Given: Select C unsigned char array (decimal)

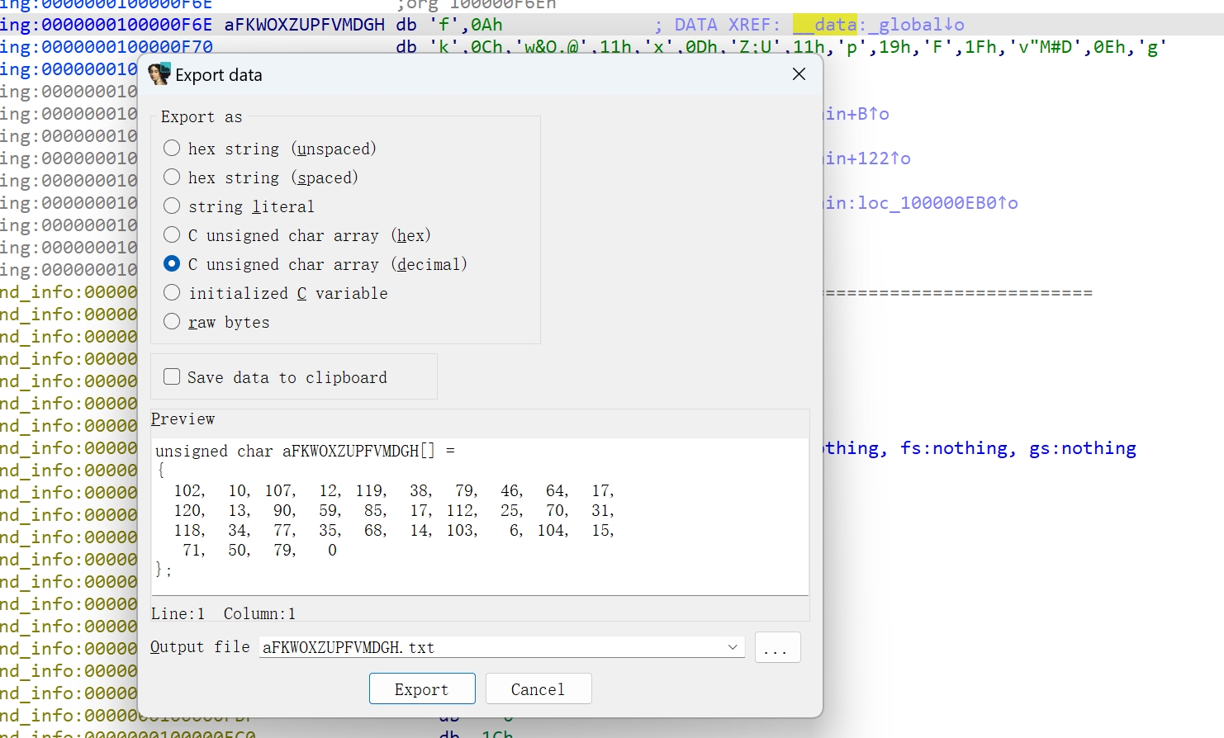Looking at the screenshot, I should pyautogui.click(x=172, y=264).
